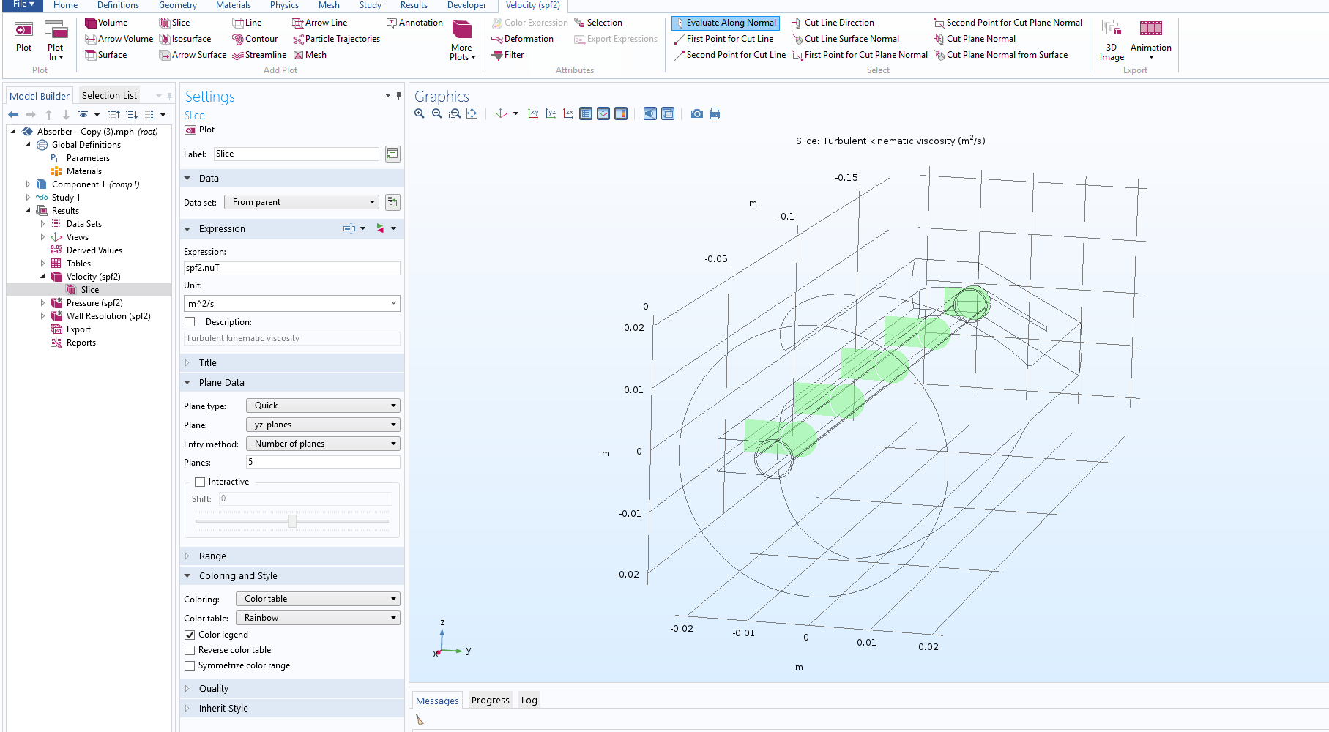This screenshot has height=732, width=1329.
Task: Click the Plot button in Settings
Action: [x=200, y=130]
